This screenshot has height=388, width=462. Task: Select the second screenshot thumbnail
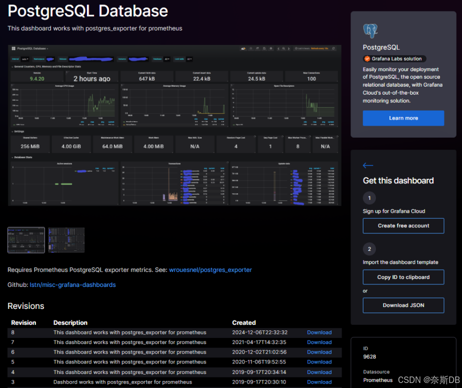pos(66,240)
